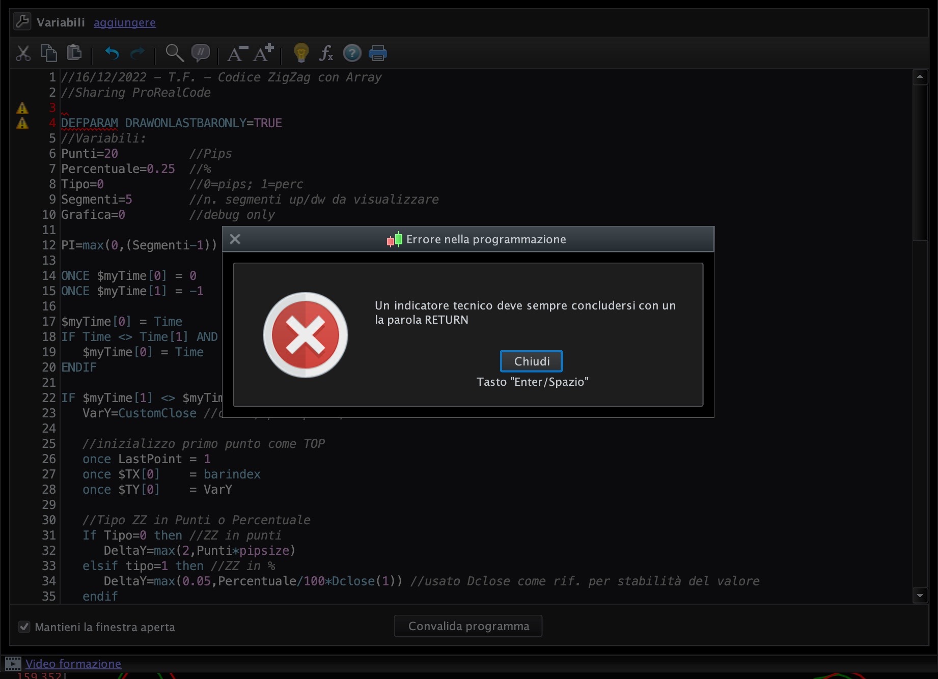This screenshot has width=938, height=679.
Task: Click on 'Percentuale=0.25' code line
Action: point(118,169)
